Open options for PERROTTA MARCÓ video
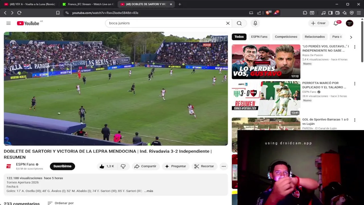Screen dimensions: 364x205 [355, 84]
